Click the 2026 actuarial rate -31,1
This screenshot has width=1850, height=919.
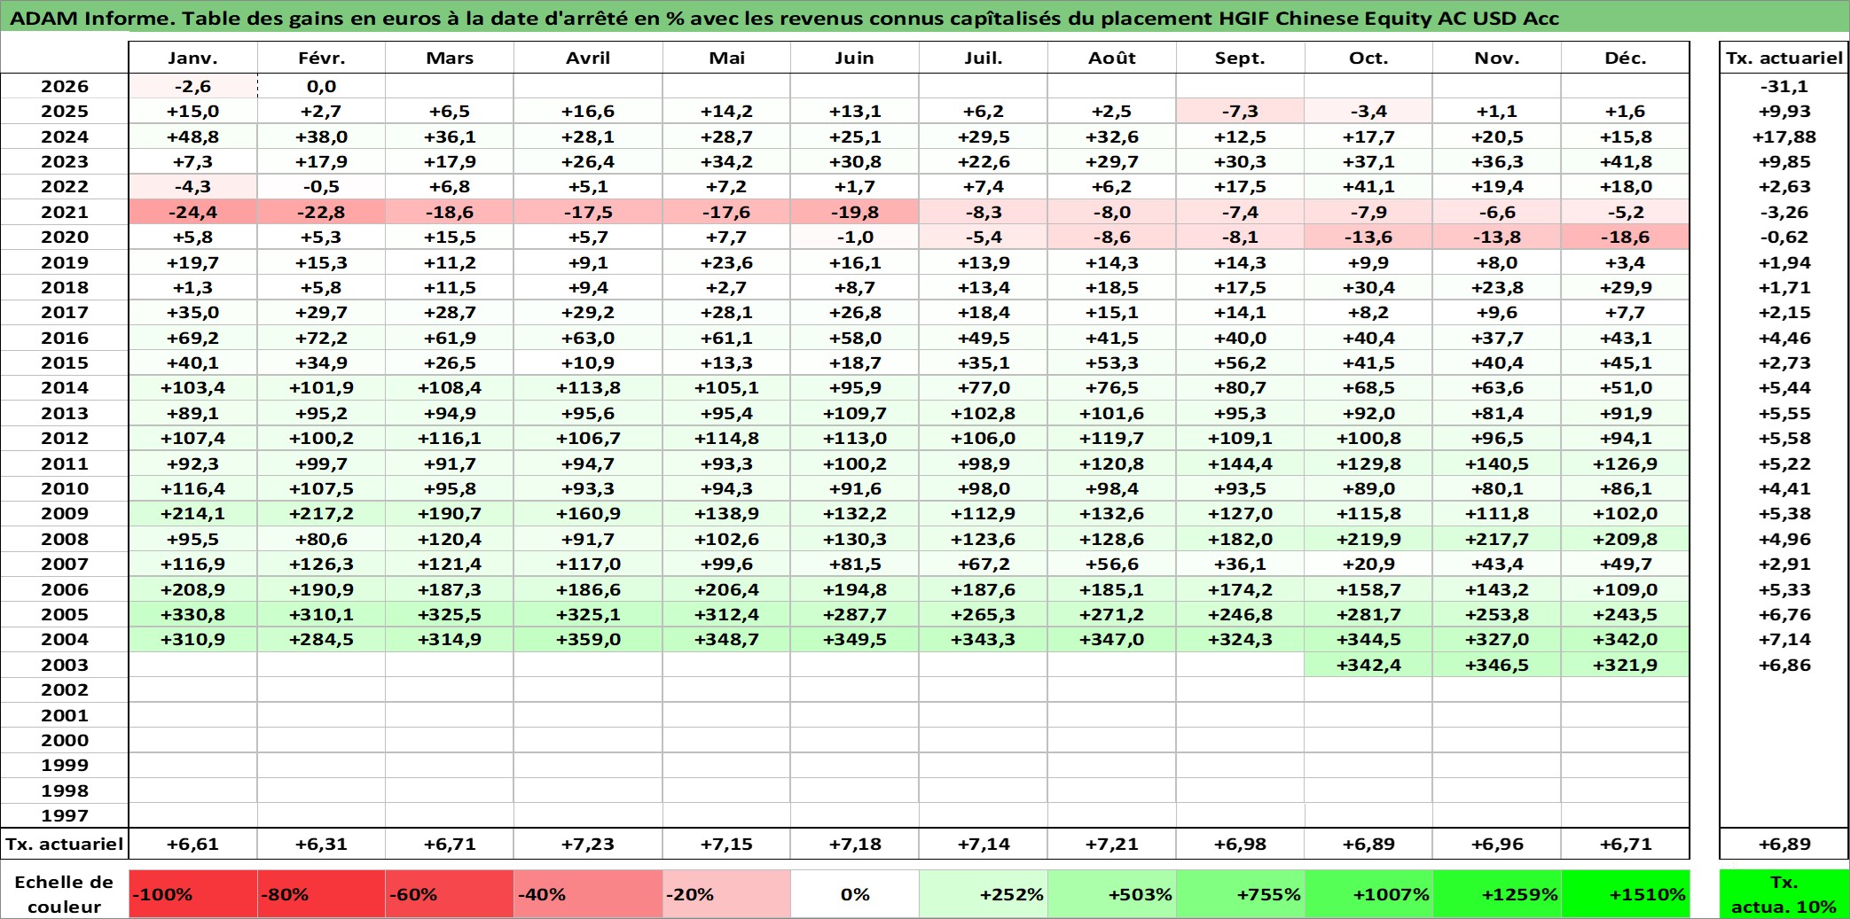pyautogui.click(x=1784, y=86)
